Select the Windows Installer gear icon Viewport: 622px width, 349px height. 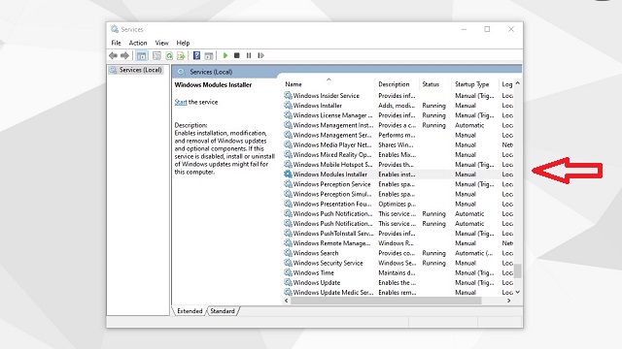pos(288,106)
